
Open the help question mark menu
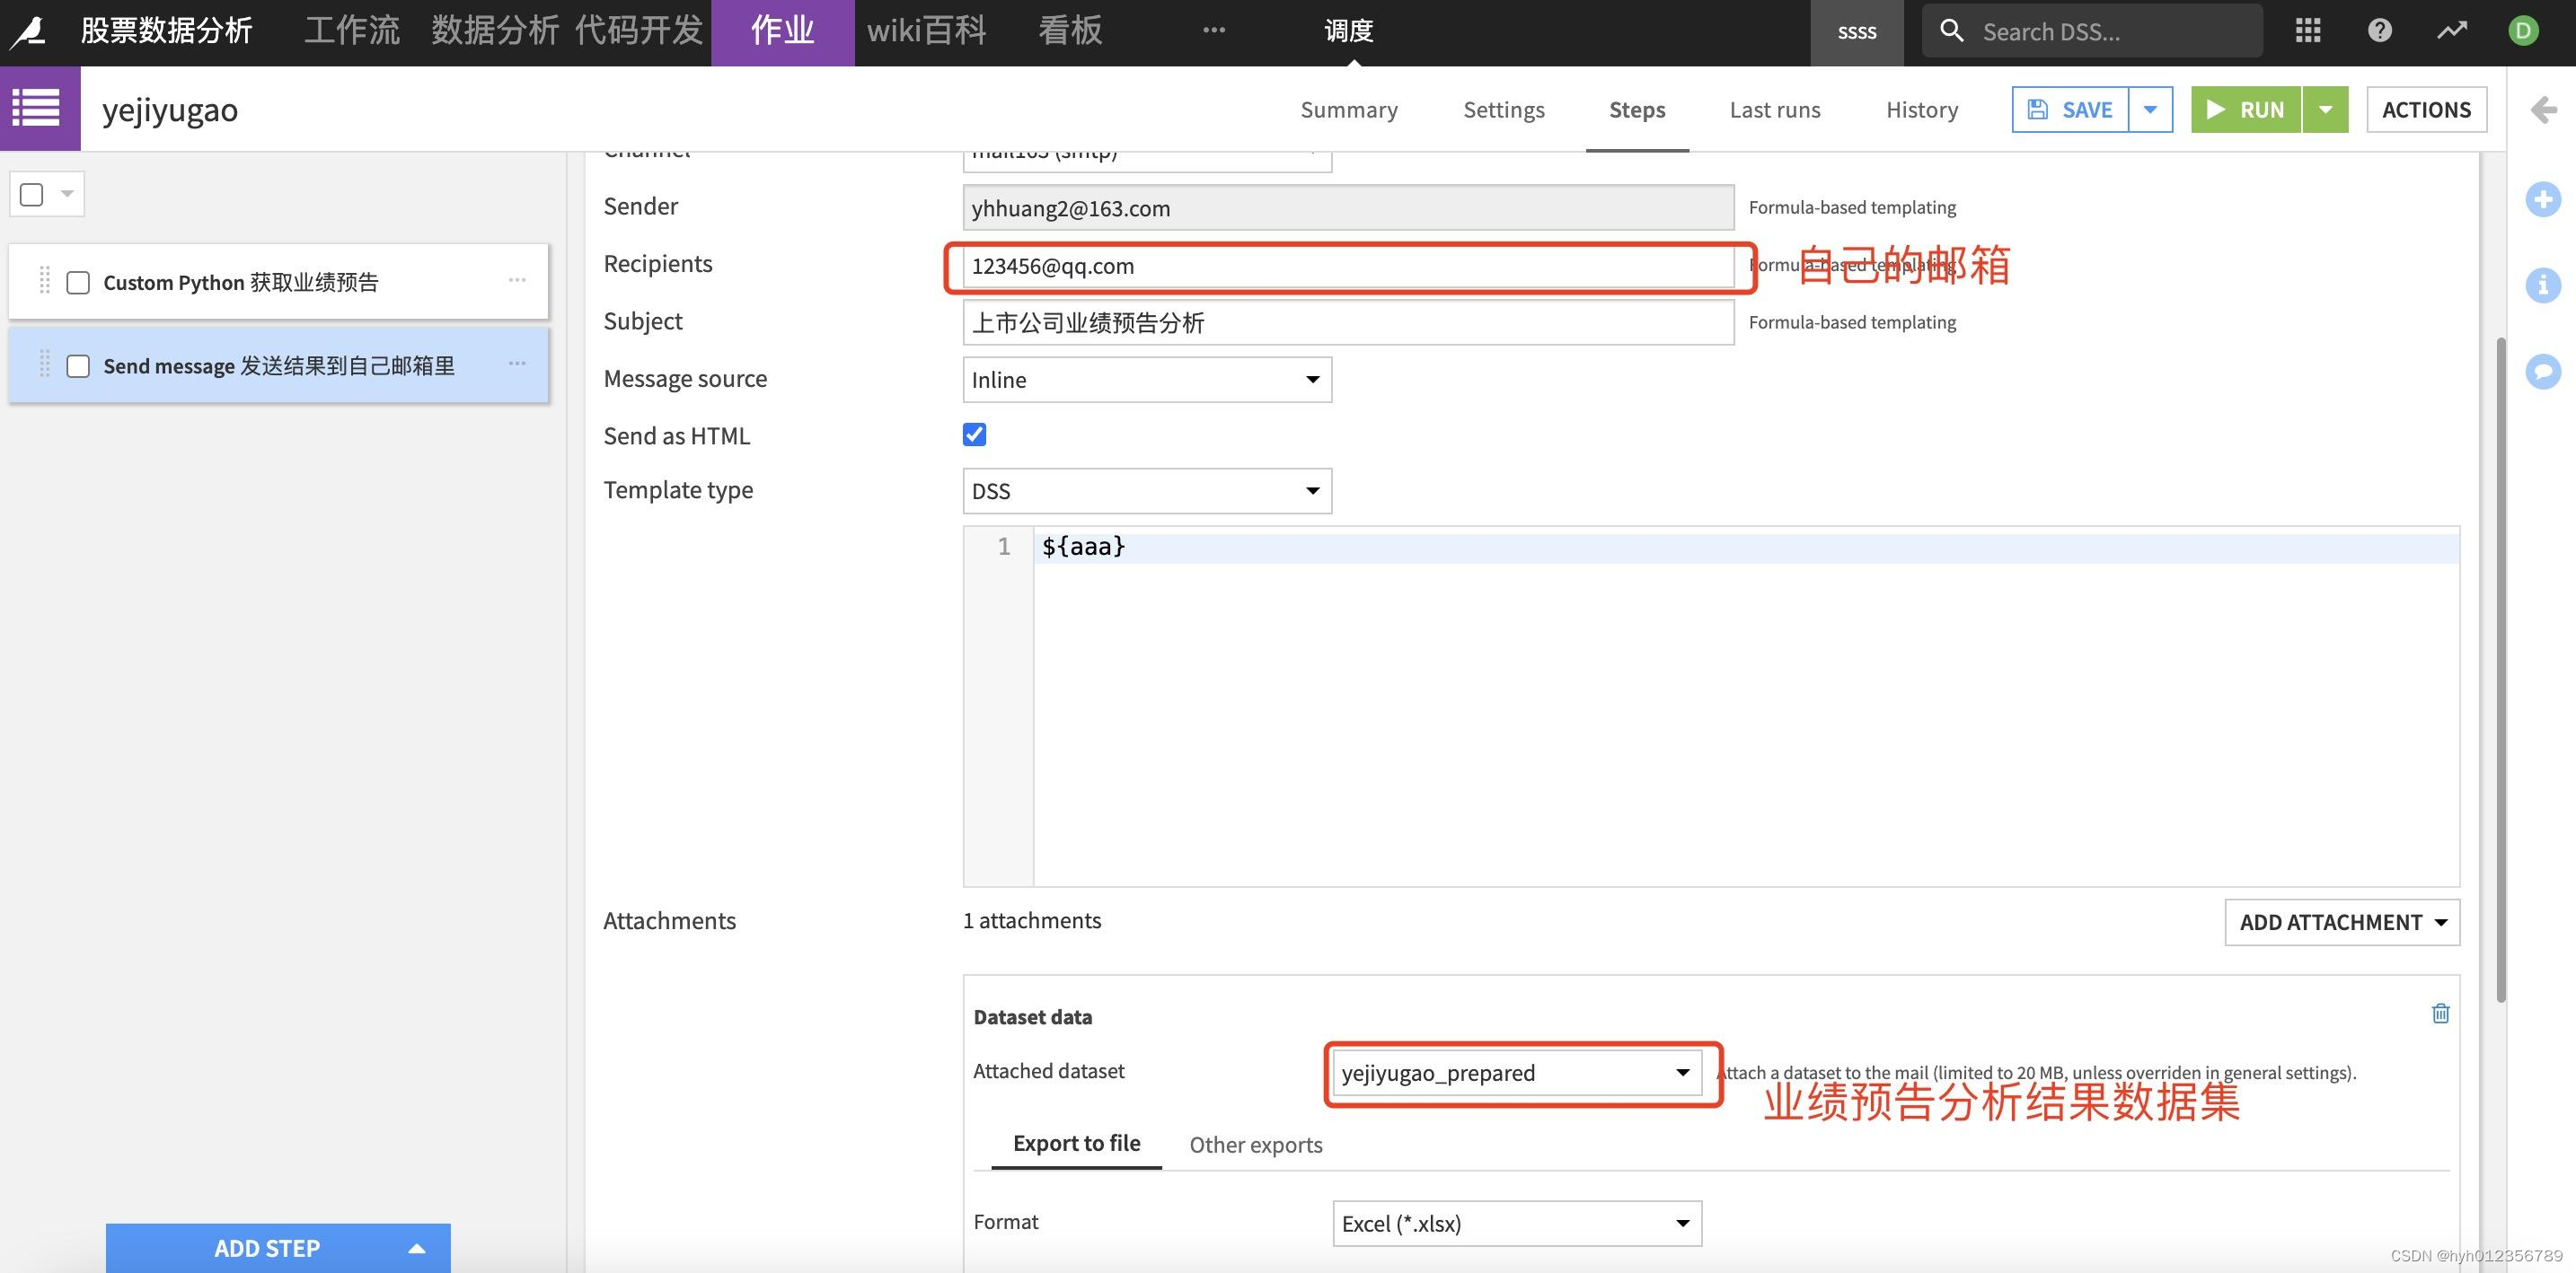[x=2380, y=31]
